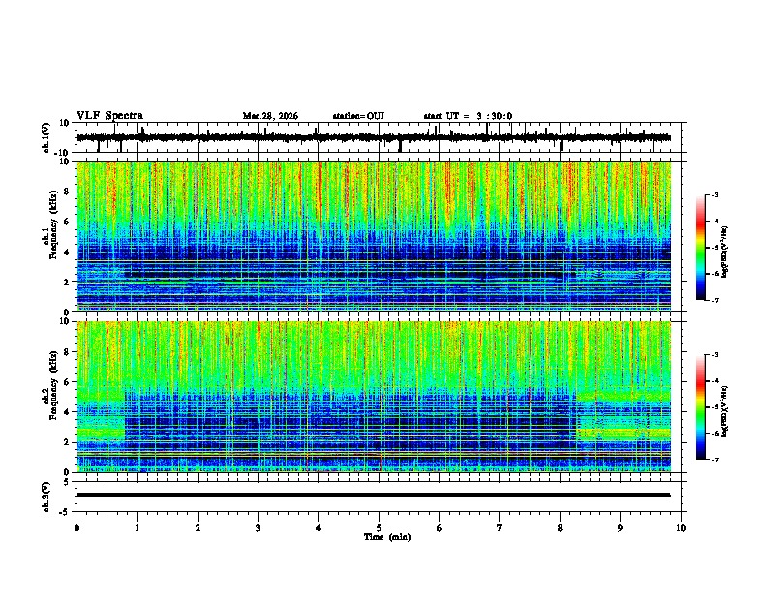767x592 pixels.
Task: Click the ch.1 "Frequency (kHz)" axis label
Action: [53, 225]
